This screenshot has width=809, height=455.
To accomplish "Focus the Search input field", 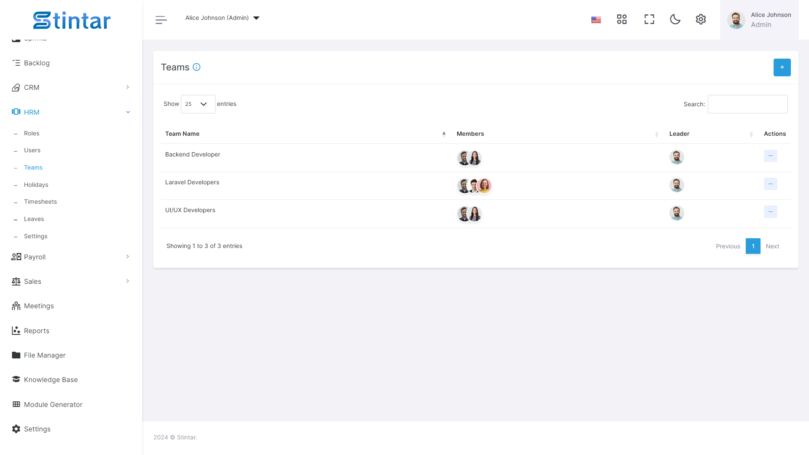I will 747,104.
